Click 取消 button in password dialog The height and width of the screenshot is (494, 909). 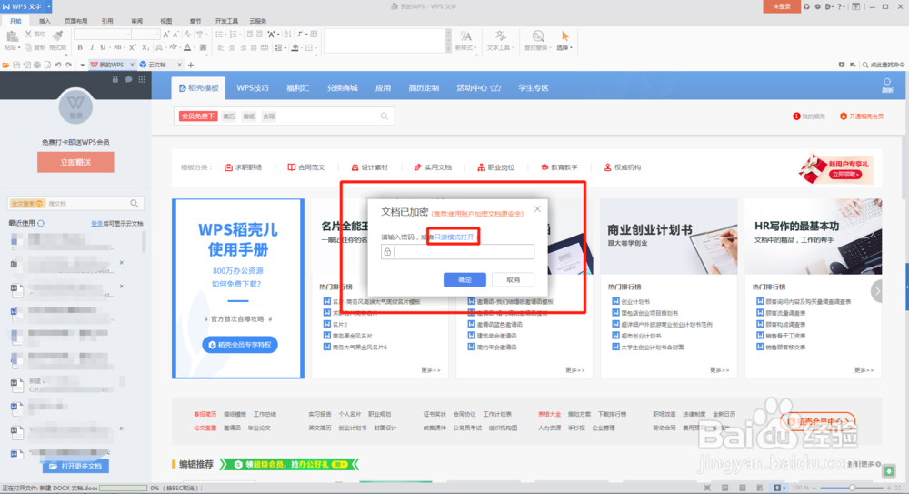pyautogui.click(x=513, y=280)
